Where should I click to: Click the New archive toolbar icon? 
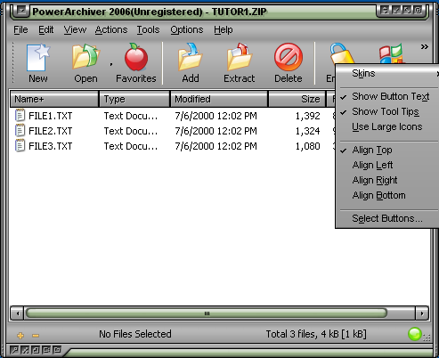point(38,57)
